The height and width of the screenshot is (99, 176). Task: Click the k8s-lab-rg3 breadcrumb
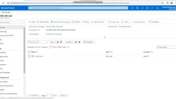[6, 12]
